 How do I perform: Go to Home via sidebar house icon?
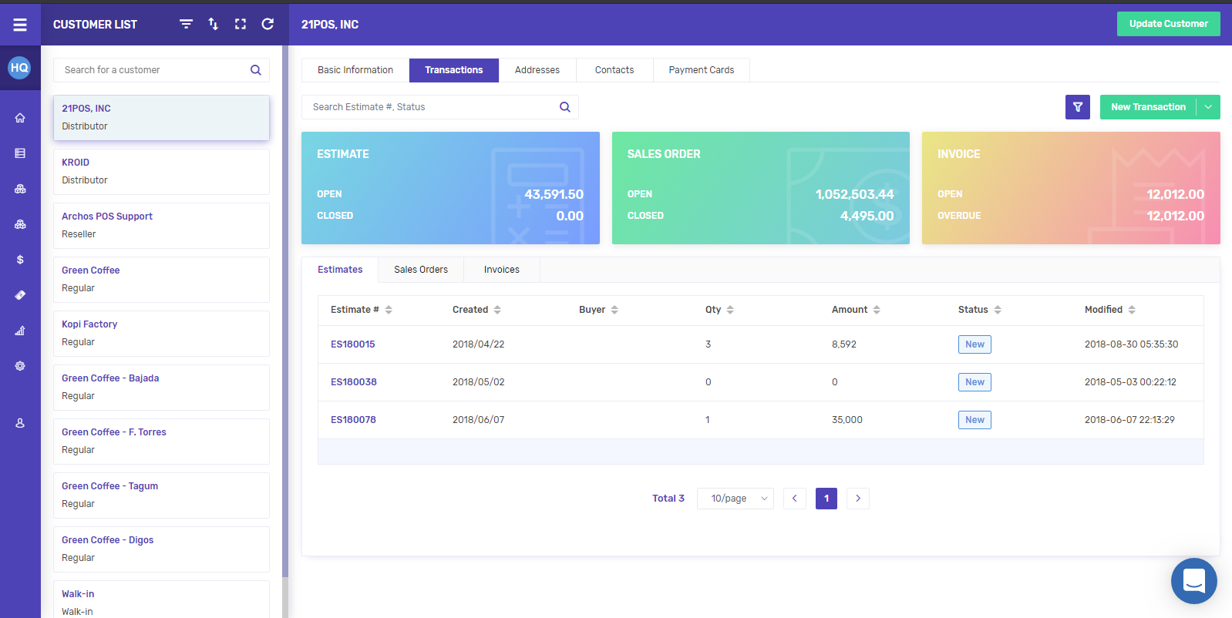coord(20,118)
